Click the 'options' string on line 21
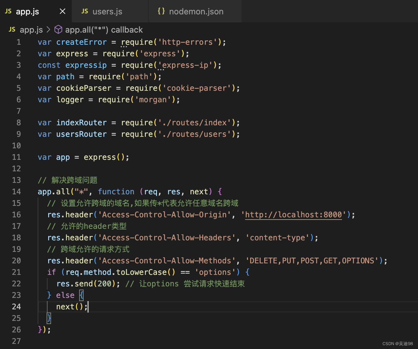The image size is (418, 349). click(215, 272)
